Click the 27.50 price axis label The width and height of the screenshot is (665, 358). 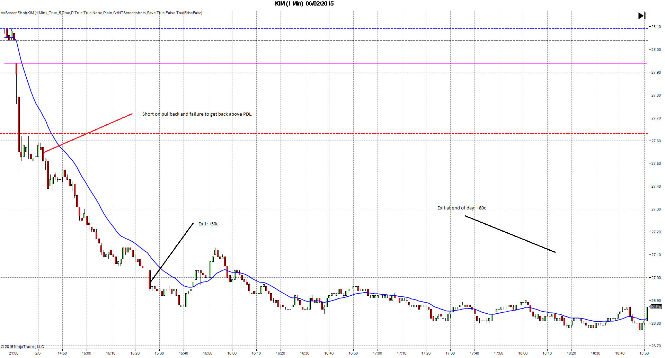click(656, 163)
